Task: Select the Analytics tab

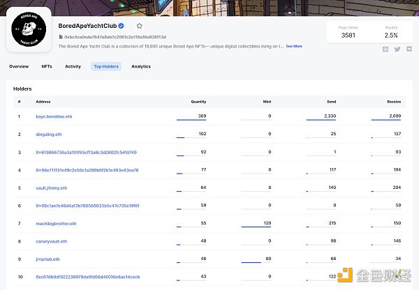Action: point(141,66)
